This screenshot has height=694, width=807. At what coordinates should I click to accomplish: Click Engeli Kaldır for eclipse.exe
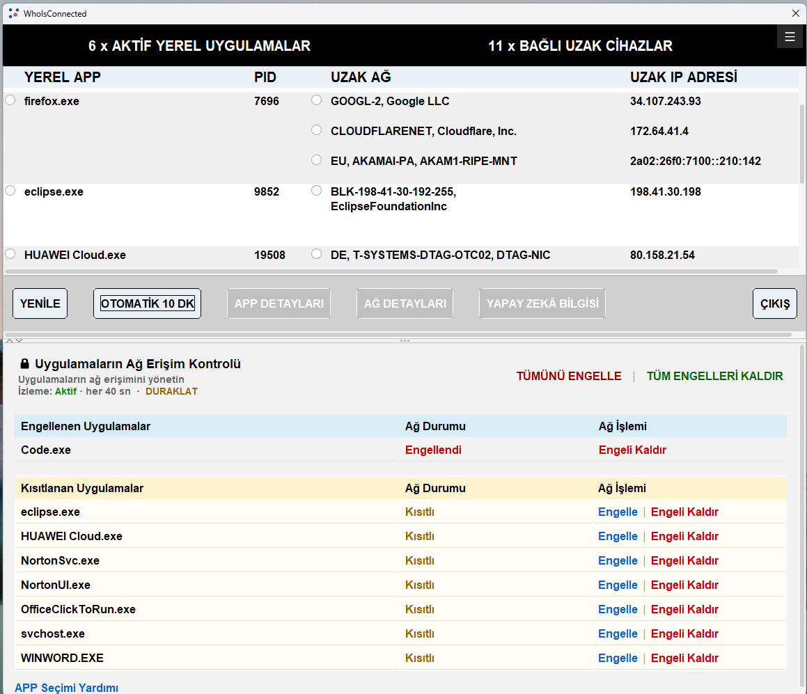click(x=684, y=512)
